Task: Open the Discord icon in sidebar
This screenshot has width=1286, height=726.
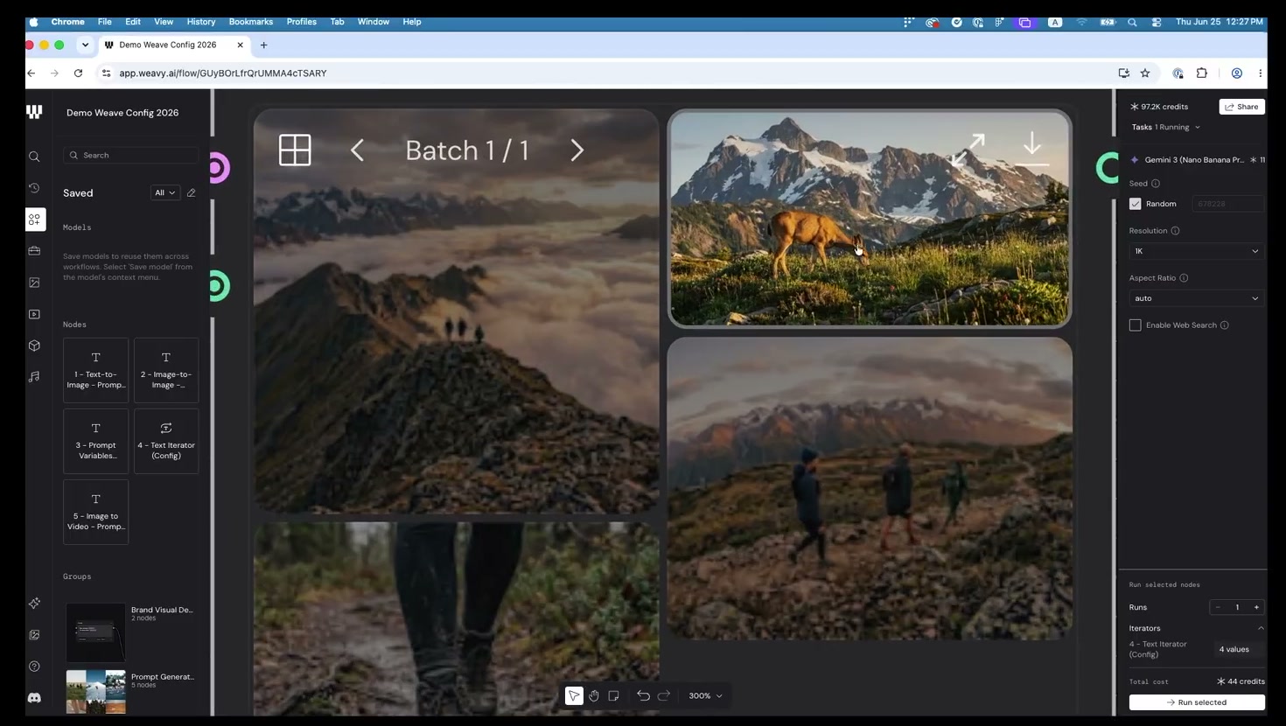Action: [34, 698]
